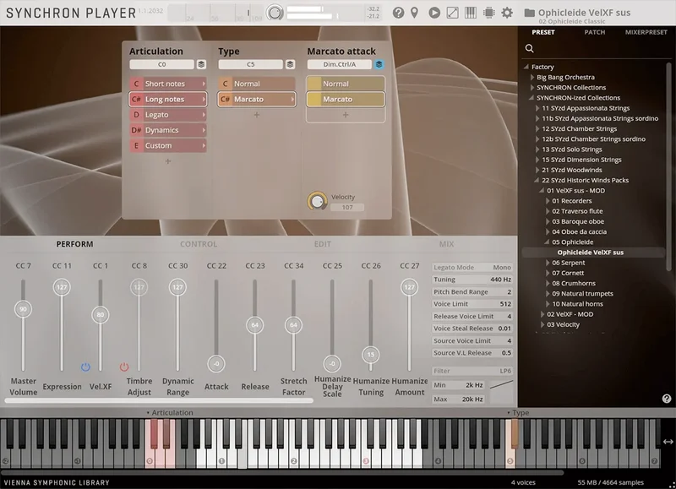Click the Master Volume slider handle

tap(24, 309)
